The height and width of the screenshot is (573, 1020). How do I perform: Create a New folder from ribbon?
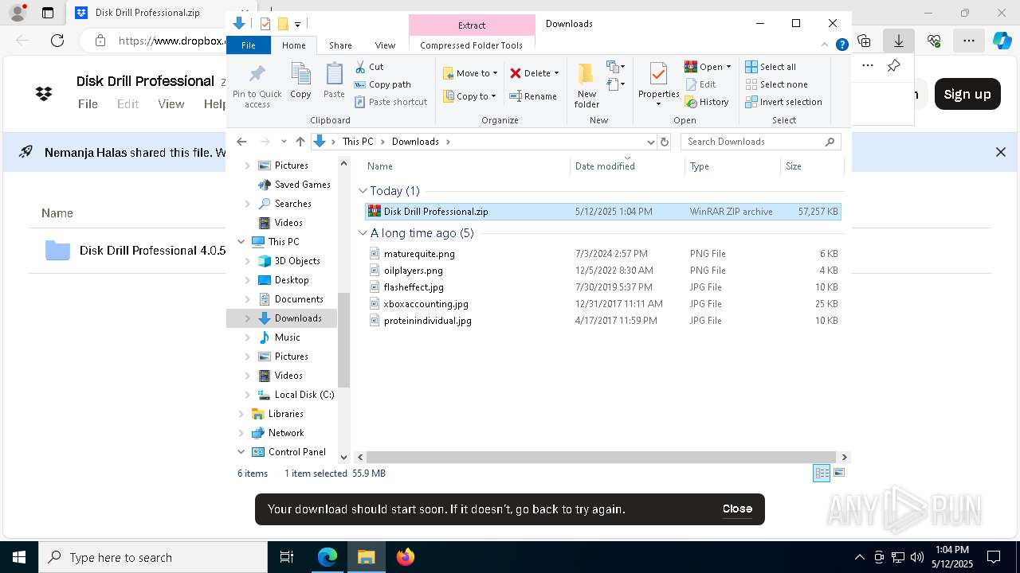coord(586,84)
